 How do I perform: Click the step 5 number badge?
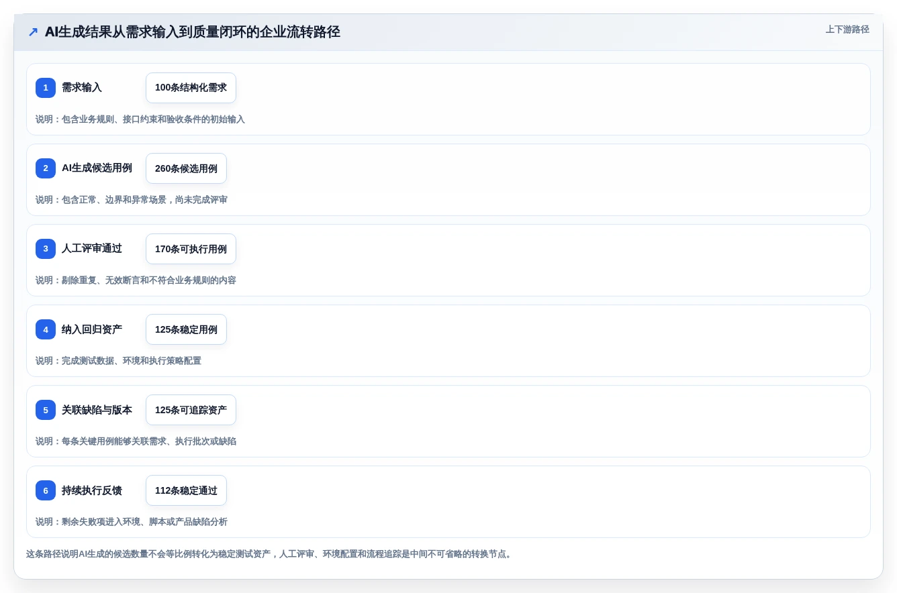coord(46,410)
